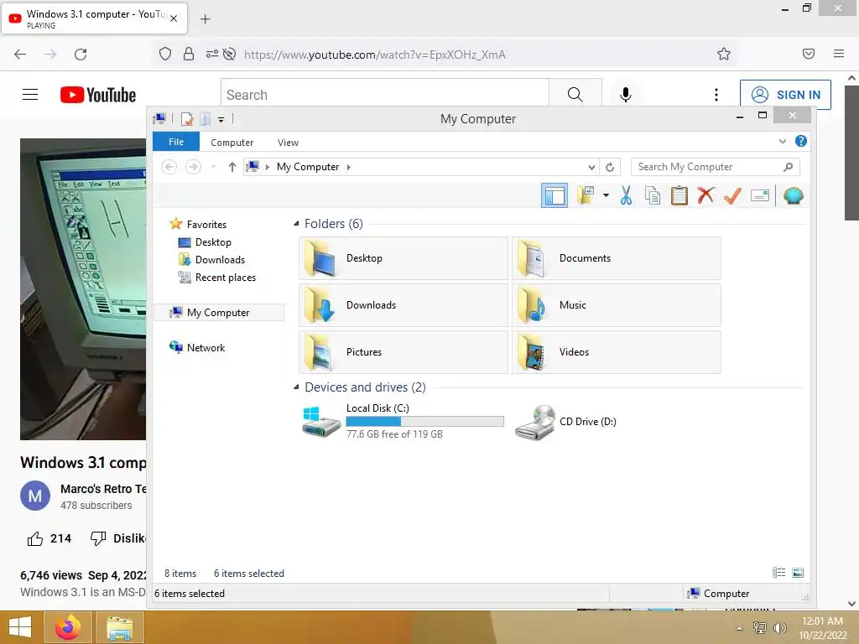This screenshot has height=644, width=859.
Task: Select the Videos folder tile
Action: coord(617,352)
